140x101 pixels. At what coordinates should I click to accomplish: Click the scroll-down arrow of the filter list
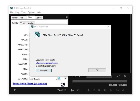pyautogui.click(x=65, y=78)
